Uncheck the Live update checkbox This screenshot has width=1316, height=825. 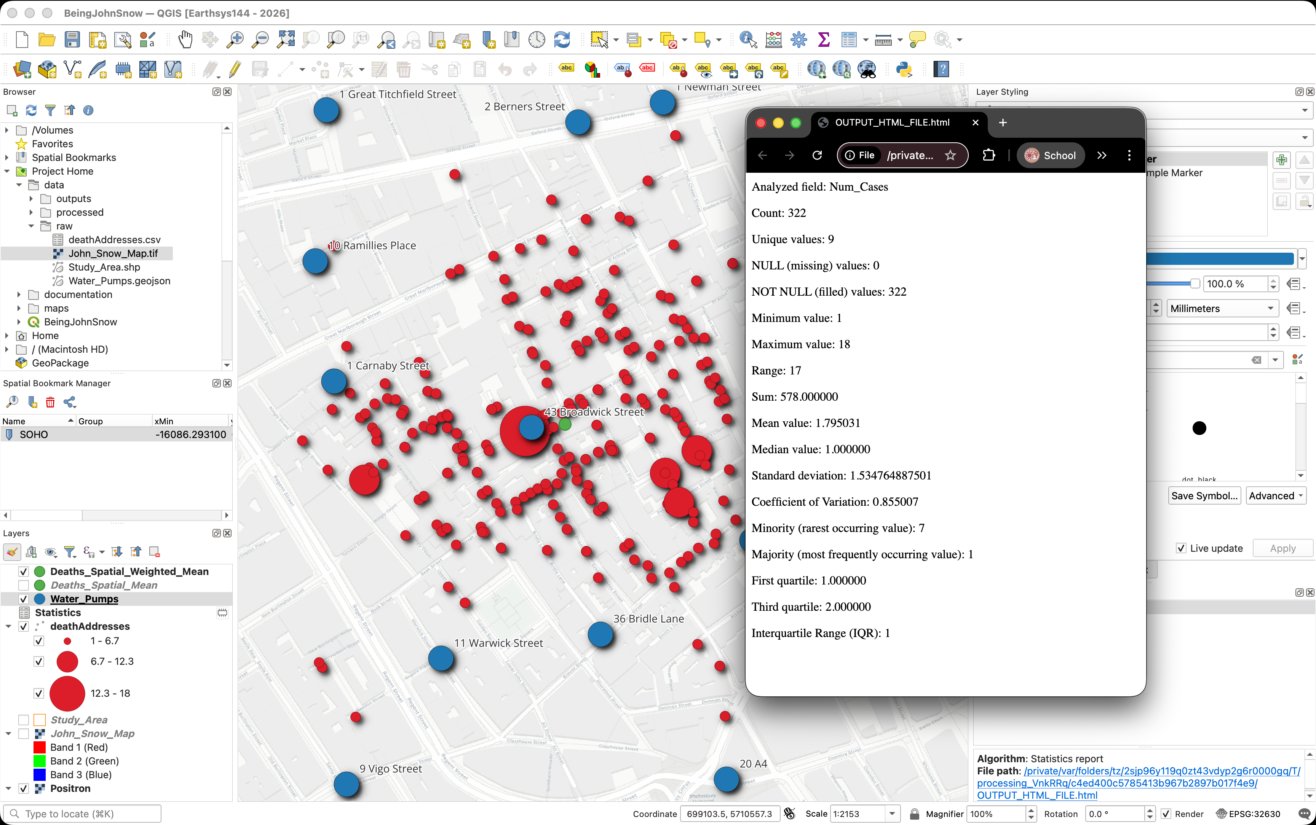pos(1181,548)
